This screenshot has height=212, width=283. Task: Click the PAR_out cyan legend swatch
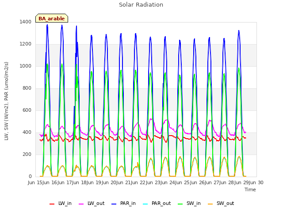[x=145, y=204]
